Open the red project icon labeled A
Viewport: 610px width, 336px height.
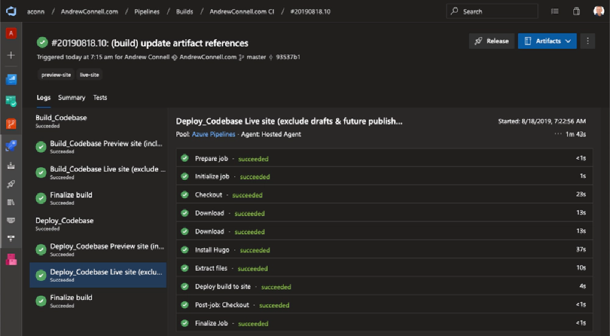click(x=11, y=34)
